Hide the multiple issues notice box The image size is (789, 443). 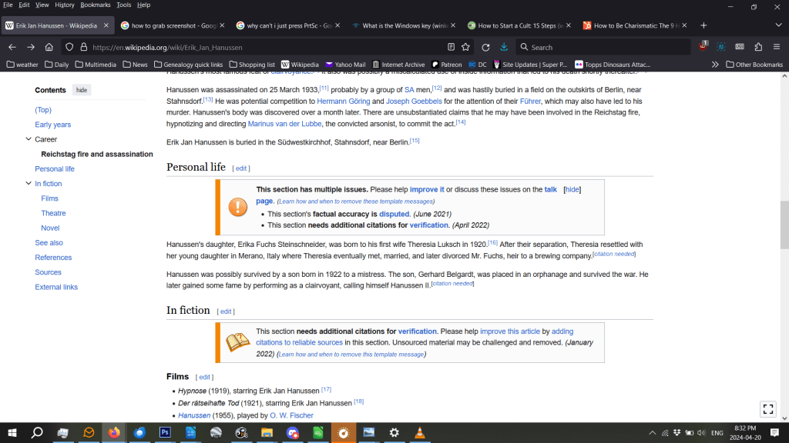click(x=572, y=189)
